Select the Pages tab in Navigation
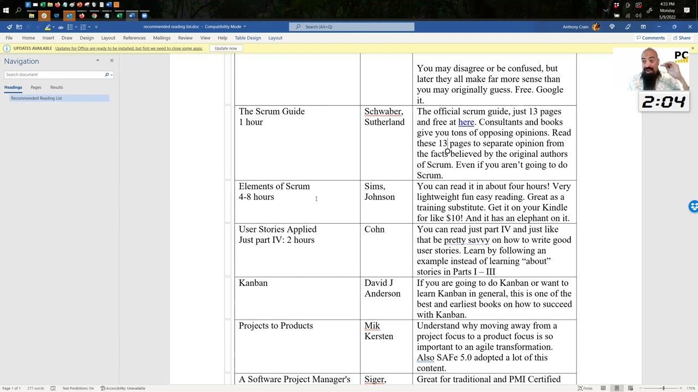Image resolution: width=698 pixels, height=392 pixels. pyautogui.click(x=36, y=87)
